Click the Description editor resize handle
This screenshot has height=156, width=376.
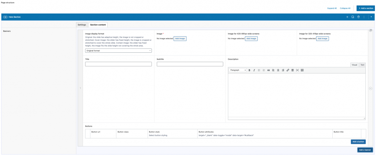[364, 118]
